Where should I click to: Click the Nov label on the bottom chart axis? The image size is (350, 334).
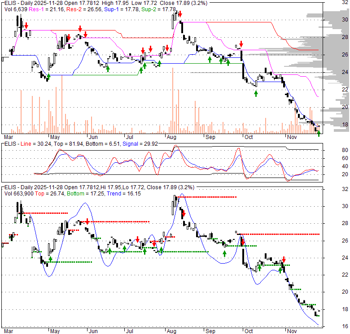(292, 331)
